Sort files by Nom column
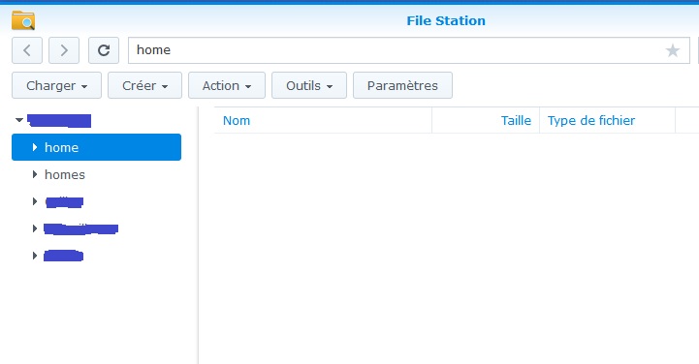 tap(237, 121)
